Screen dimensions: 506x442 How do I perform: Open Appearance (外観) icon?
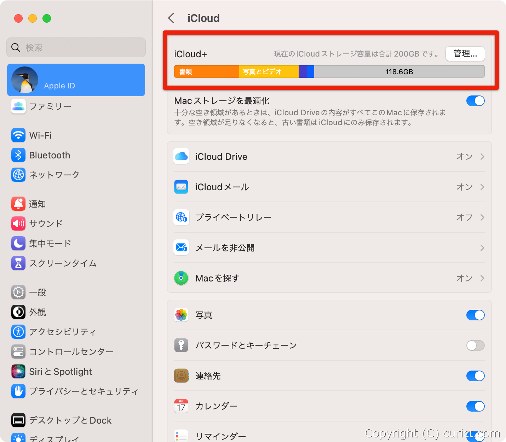coord(18,312)
